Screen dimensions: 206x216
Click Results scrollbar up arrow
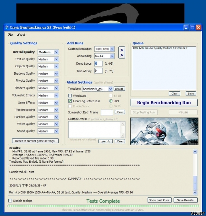[195, 151]
